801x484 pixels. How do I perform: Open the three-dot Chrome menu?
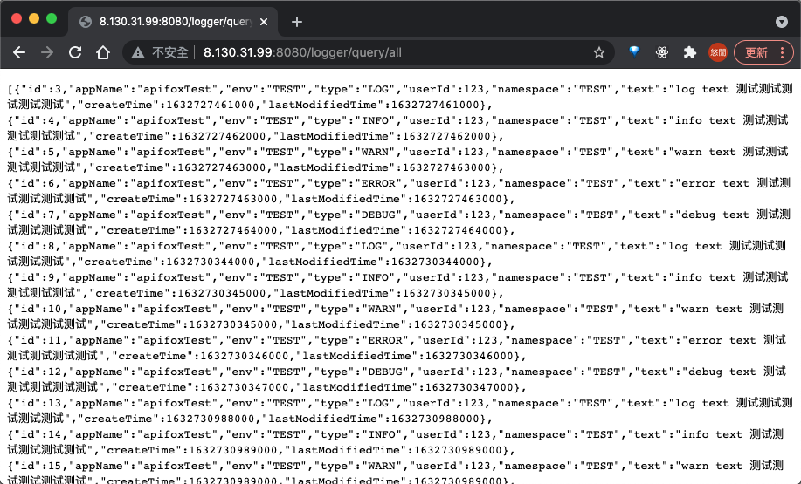click(x=782, y=52)
